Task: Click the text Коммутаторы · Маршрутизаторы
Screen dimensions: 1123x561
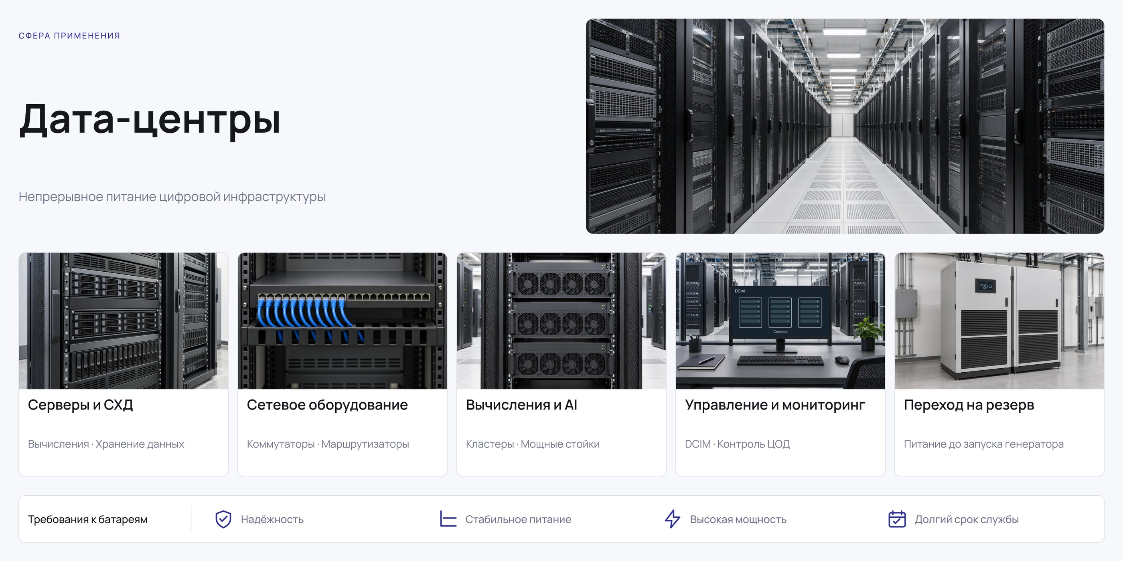Action: click(x=328, y=444)
